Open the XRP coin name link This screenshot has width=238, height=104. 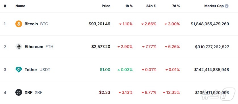28,92
